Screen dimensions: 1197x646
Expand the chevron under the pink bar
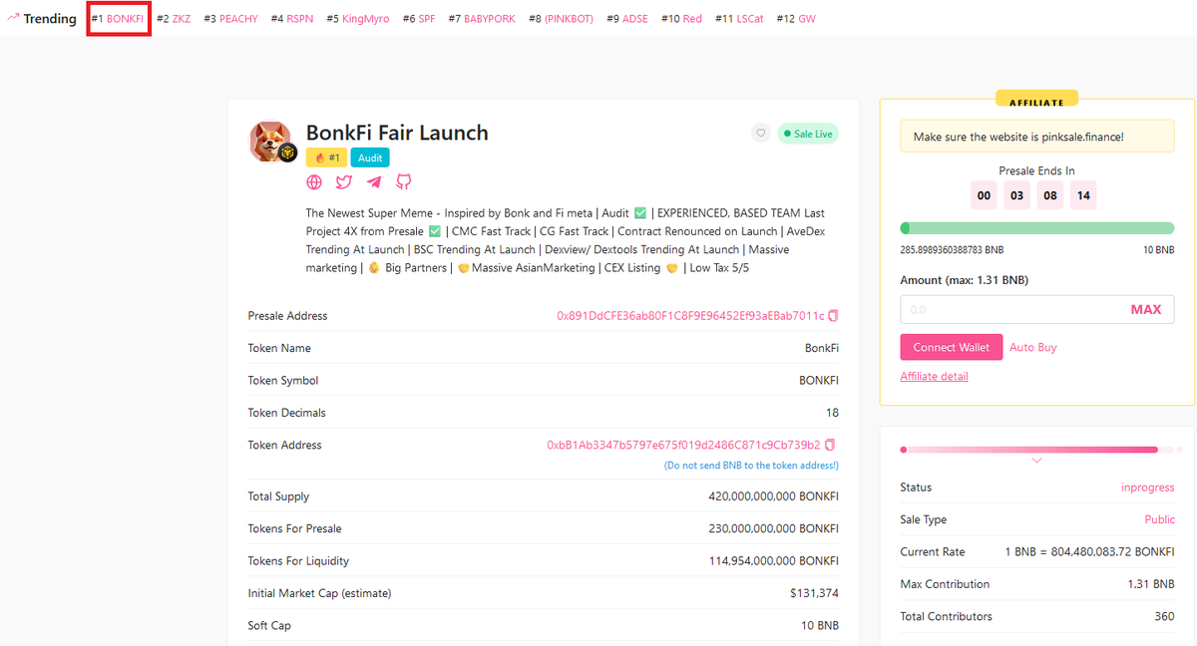point(1037,461)
